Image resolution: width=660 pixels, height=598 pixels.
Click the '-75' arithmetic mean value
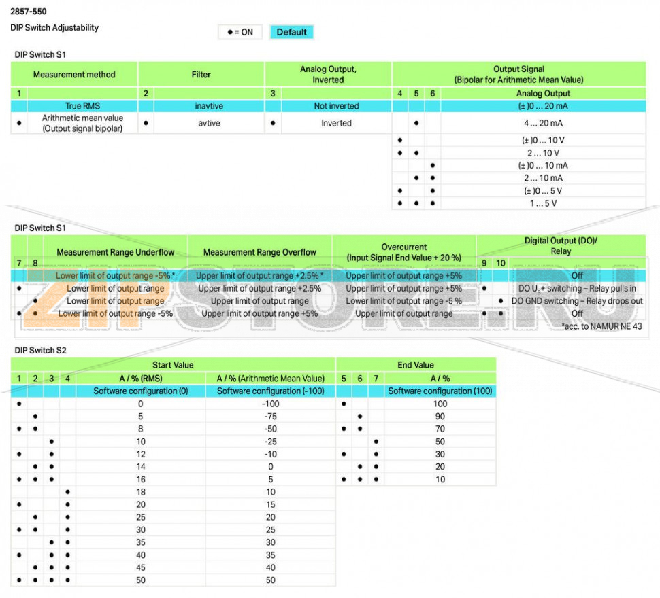point(271,416)
